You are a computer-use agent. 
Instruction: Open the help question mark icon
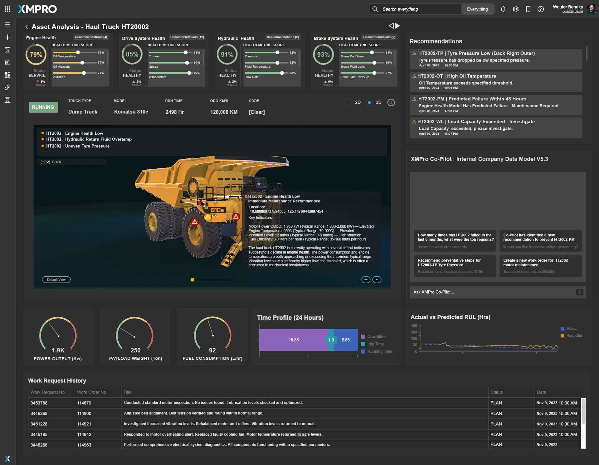pos(541,9)
